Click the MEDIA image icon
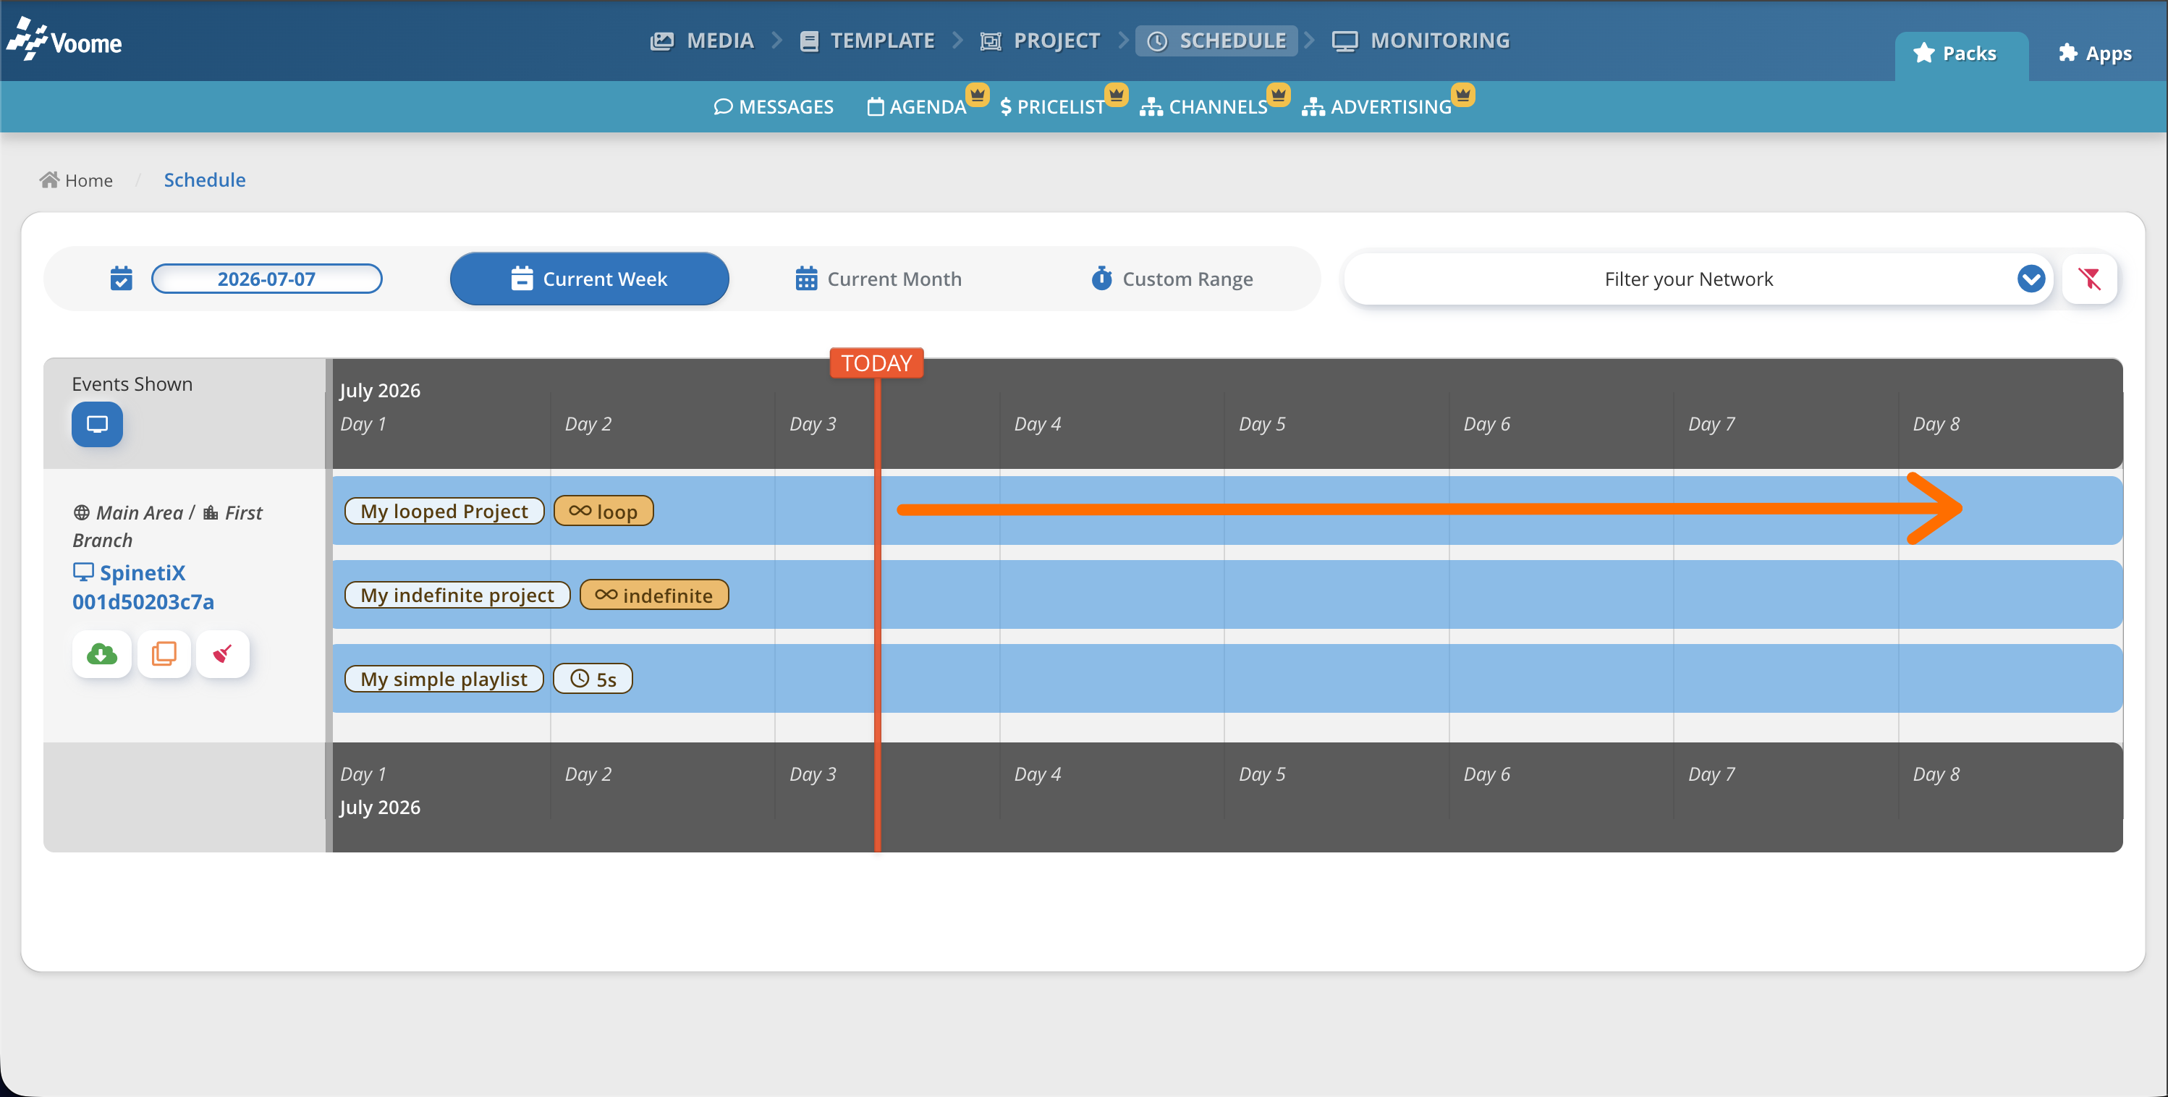Screen dimensions: 2168x1097 (x=662, y=41)
